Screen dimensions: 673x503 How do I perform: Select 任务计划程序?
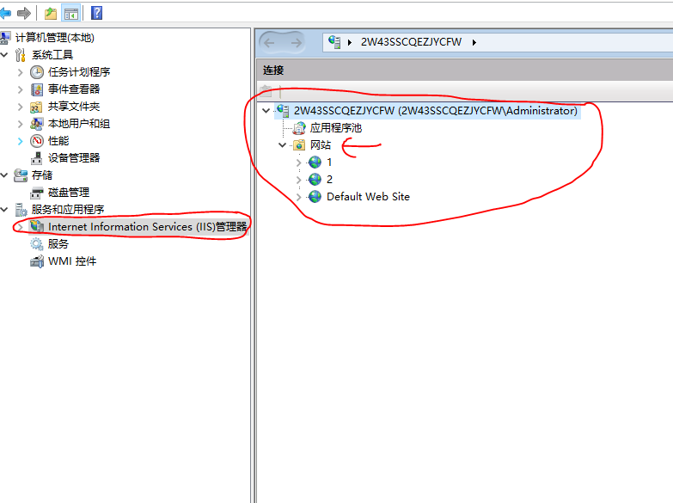click(79, 72)
